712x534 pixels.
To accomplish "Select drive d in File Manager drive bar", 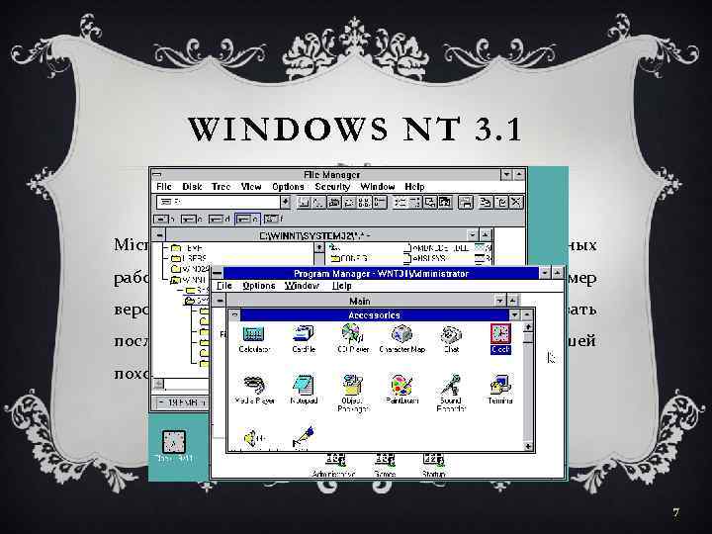I will [220, 220].
